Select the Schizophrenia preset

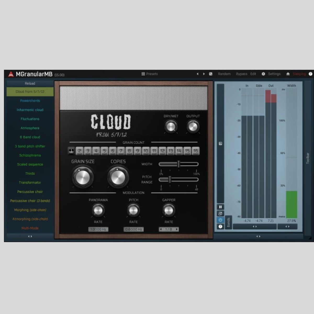(30, 155)
